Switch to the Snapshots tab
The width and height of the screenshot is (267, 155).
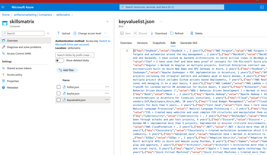click(159, 43)
